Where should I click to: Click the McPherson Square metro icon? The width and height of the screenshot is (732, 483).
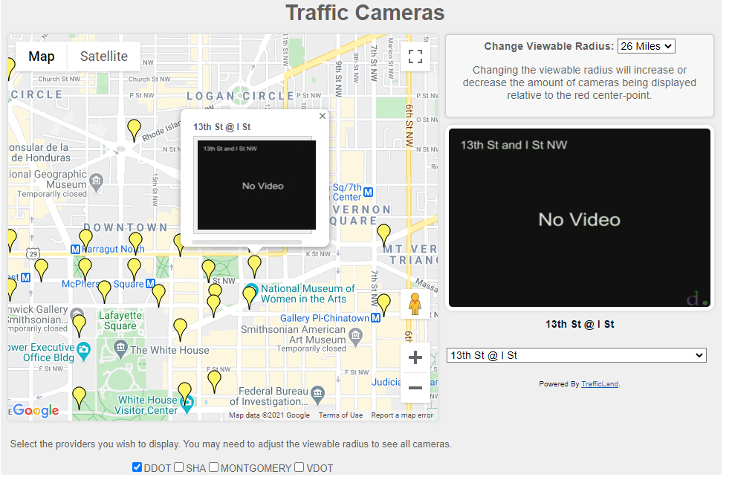[150, 284]
